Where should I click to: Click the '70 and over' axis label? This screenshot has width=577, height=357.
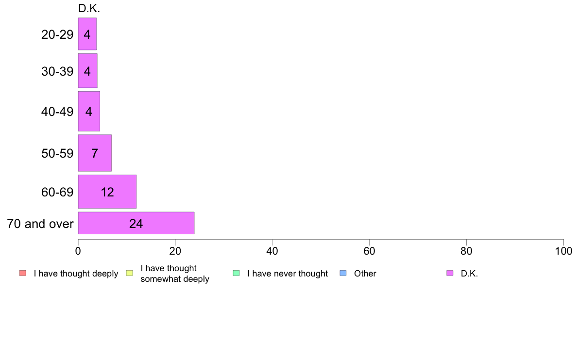[40, 224]
